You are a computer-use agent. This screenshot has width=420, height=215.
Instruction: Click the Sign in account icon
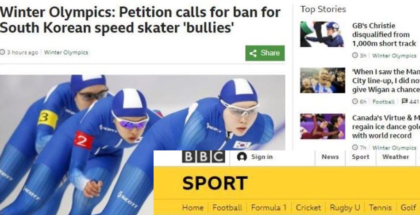click(x=242, y=157)
